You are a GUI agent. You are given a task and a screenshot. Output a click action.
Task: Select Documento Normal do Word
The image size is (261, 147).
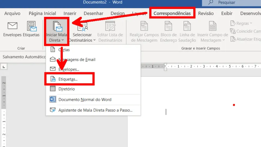point(93,100)
